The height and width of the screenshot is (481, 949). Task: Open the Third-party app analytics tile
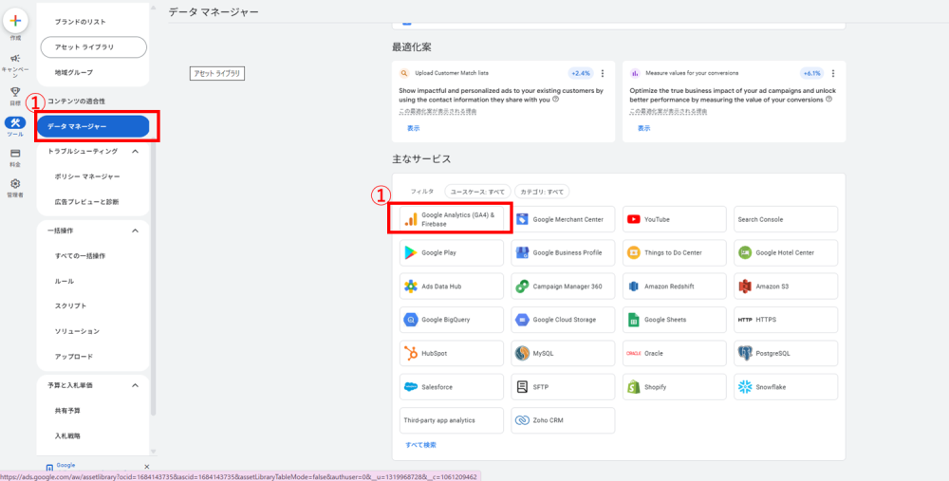point(452,420)
